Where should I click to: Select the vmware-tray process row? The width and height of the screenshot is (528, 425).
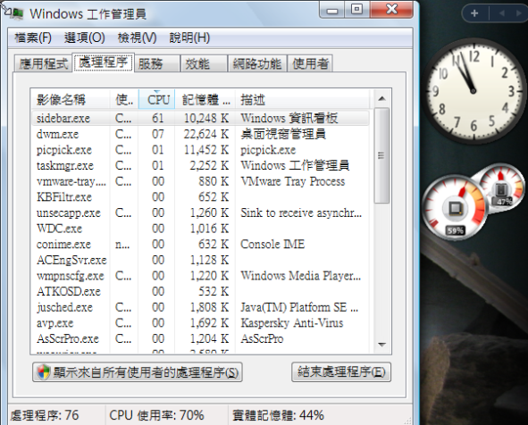coord(200,181)
